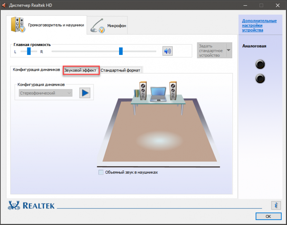
Task: Confirm with the OK button
Action: tap(268, 216)
